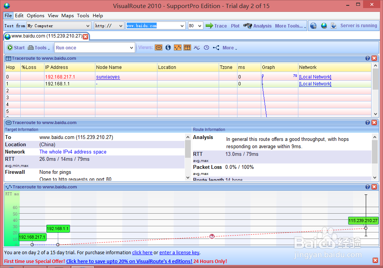Expand the More Tools... menu
The height and width of the screenshot is (268, 383).
[290, 26]
